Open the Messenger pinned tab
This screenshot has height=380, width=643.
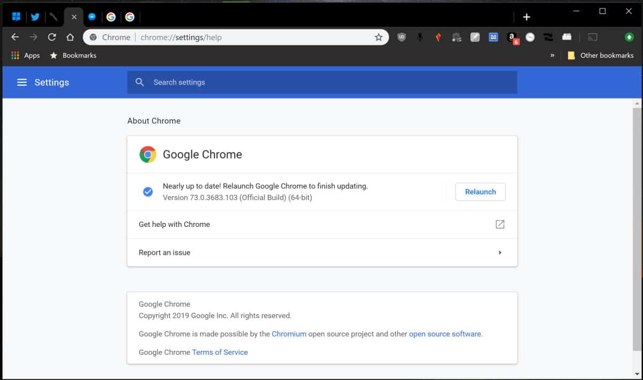click(92, 17)
